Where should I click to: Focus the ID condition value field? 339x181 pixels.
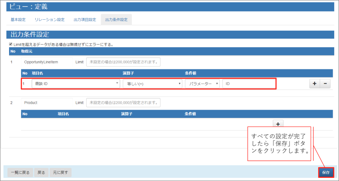coord(248,84)
